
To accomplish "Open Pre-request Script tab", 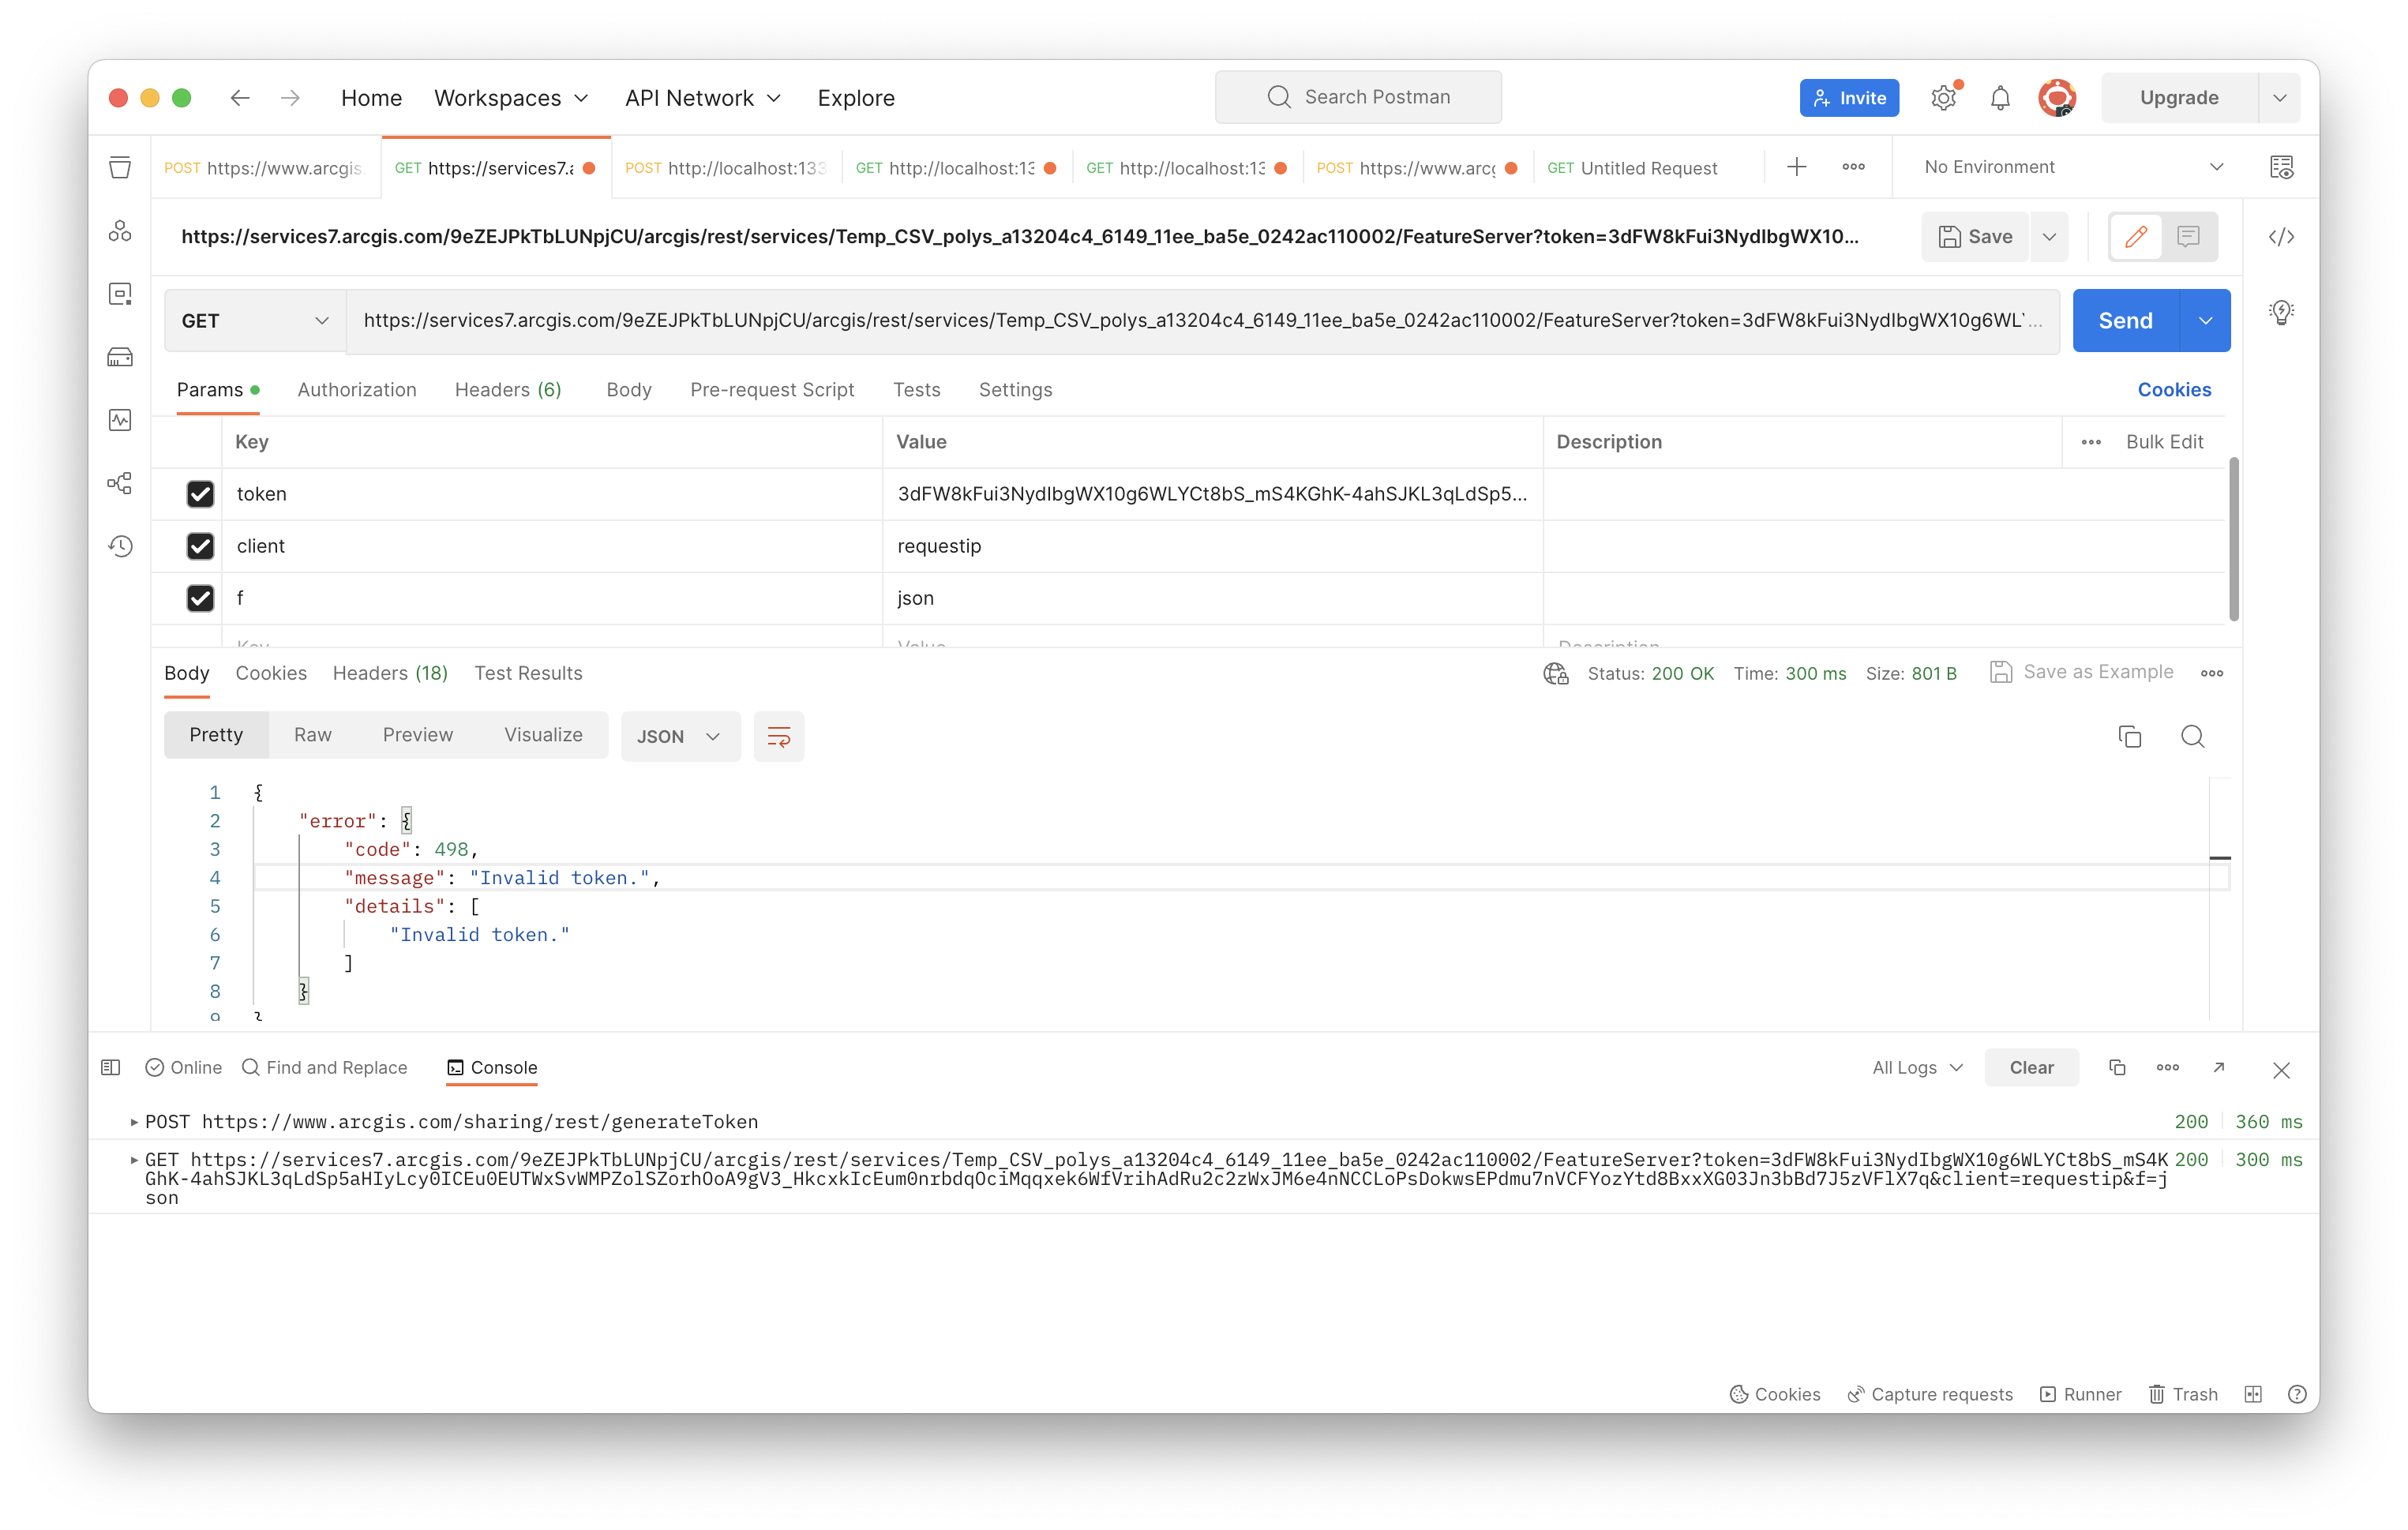I will point(772,390).
